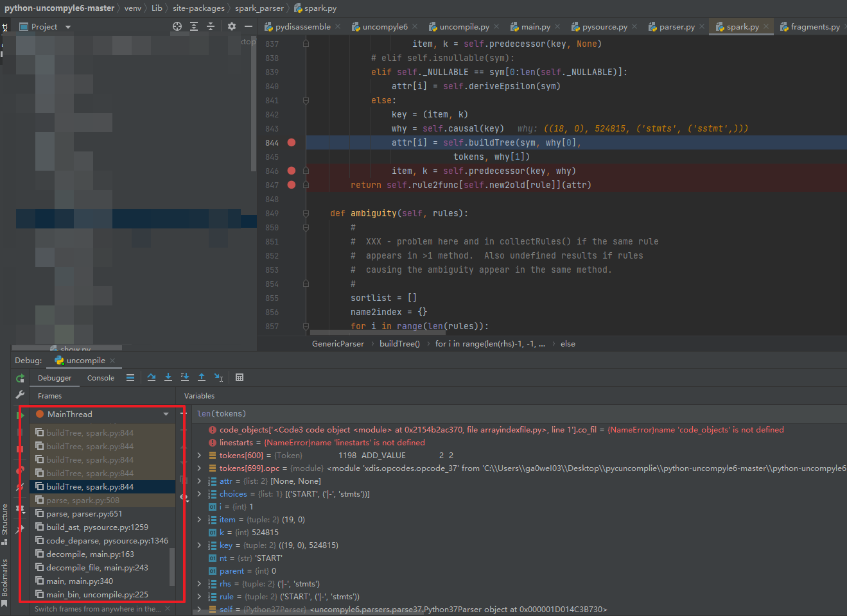The image size is (847, 616).
Task: Expand the 'rhs' variable node
Action: point(200,584)
